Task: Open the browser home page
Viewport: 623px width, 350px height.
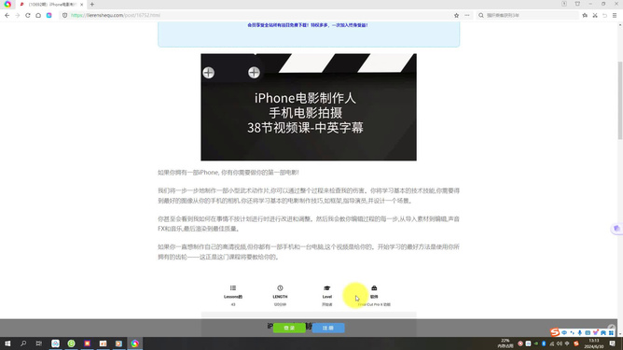Action: (38, 15)
